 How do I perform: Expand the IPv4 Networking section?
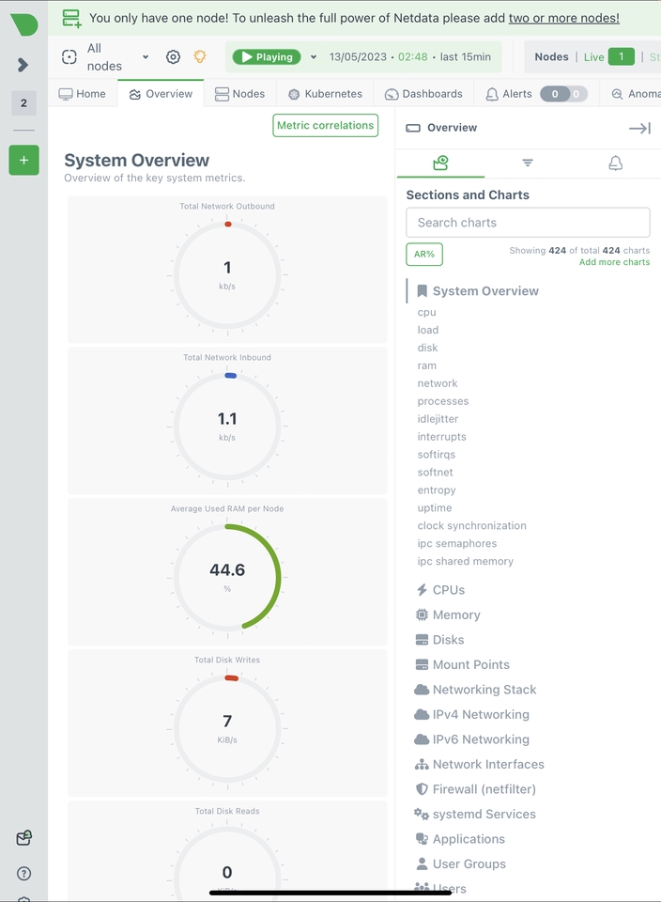[472, 715]
